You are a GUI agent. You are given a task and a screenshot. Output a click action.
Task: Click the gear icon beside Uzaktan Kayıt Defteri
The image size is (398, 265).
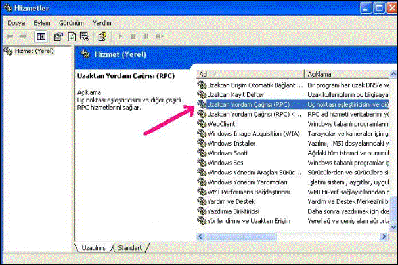(202, 94)
